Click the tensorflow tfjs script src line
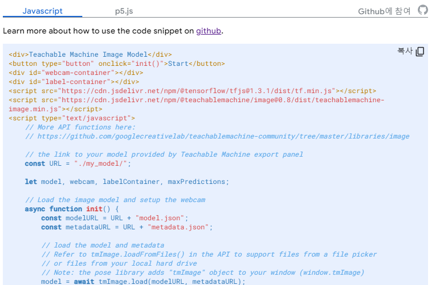 coord(192,91)
